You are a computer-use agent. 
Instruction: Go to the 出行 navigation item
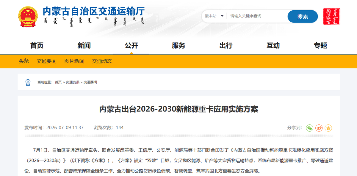226,46
